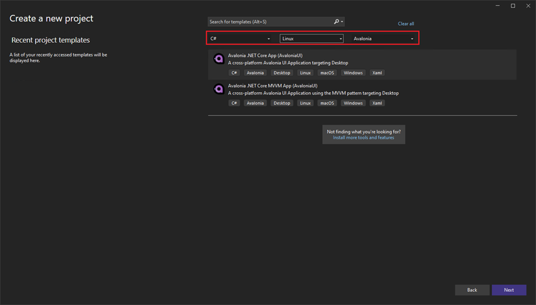
Task: Click 'A cross-platform Avalonia UI Application targeting Desktop' description
Action: [288, 63]
